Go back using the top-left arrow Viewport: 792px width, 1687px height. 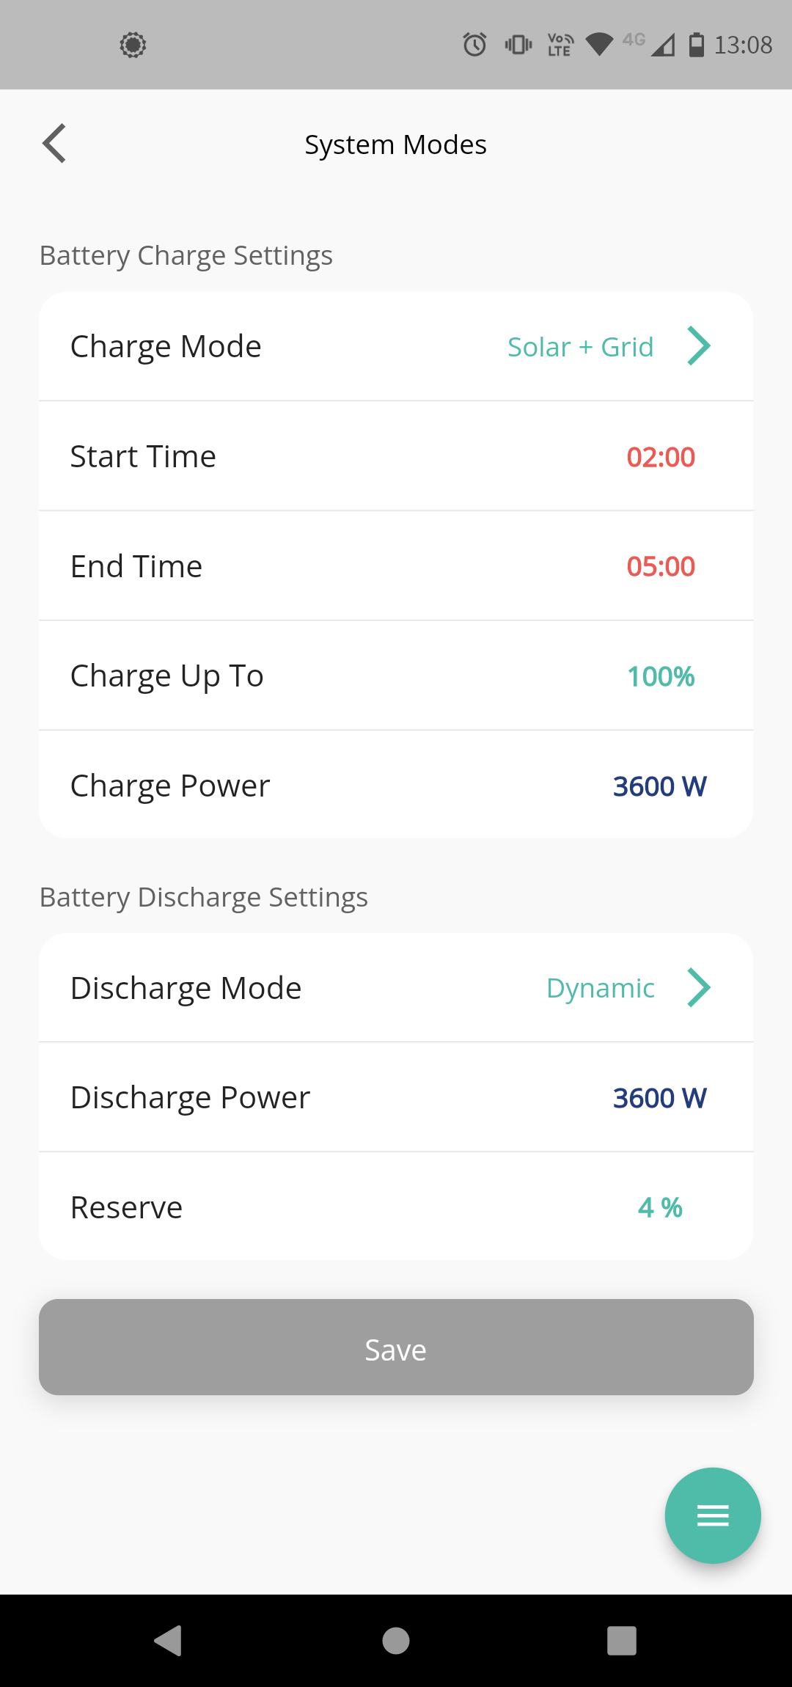point(54,144)
